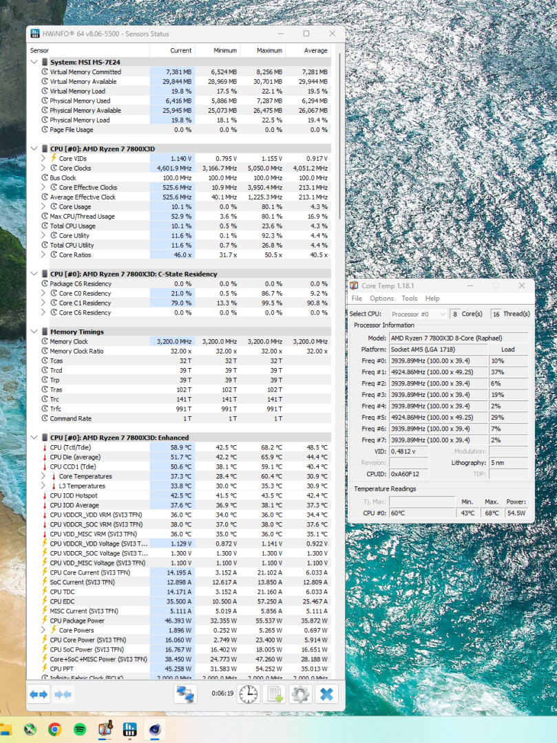
Task: Collapse the Memory Timings group
Action: [x=34, y=332]
